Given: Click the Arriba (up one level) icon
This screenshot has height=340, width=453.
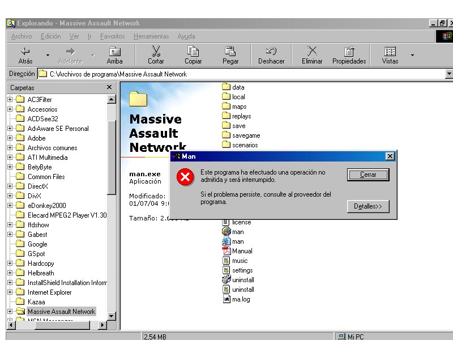Looking at the screenshot, I should 115,55.
